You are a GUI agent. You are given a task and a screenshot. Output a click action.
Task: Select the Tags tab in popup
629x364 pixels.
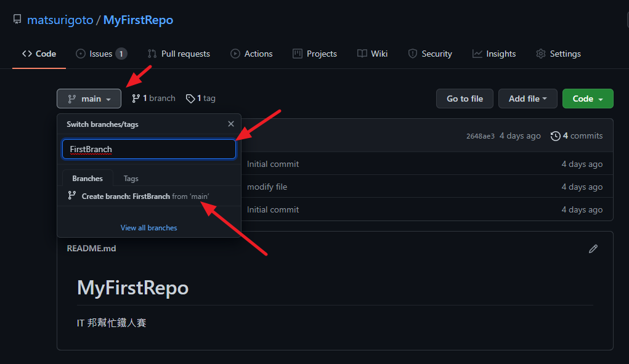tap(131, 179)
